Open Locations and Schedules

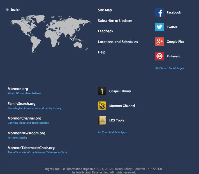[x=118, y=42]
